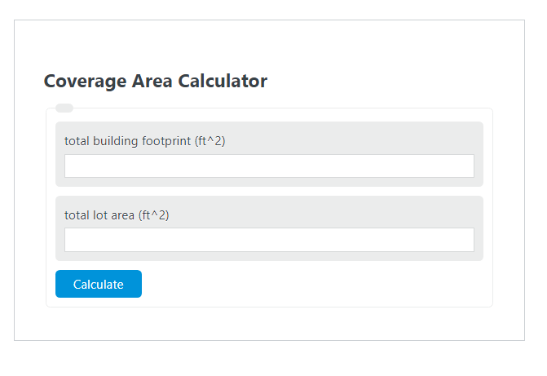Click the Calculate button
This screenshot has height=376, width=547.
click(99, 284)
